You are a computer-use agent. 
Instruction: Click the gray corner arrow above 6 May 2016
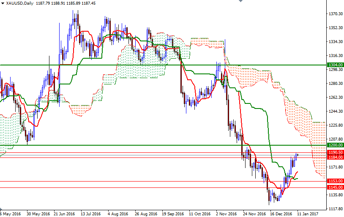1,209
